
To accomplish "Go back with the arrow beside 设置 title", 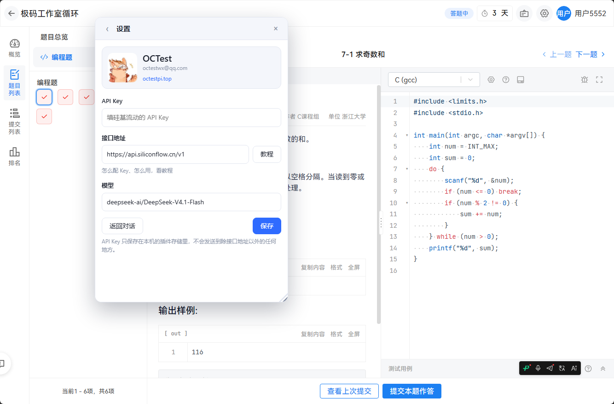I will click(x=107, y=29).
